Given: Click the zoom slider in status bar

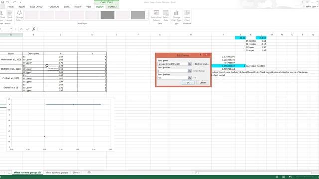Looking at the screenshot, I should [305, 177].
